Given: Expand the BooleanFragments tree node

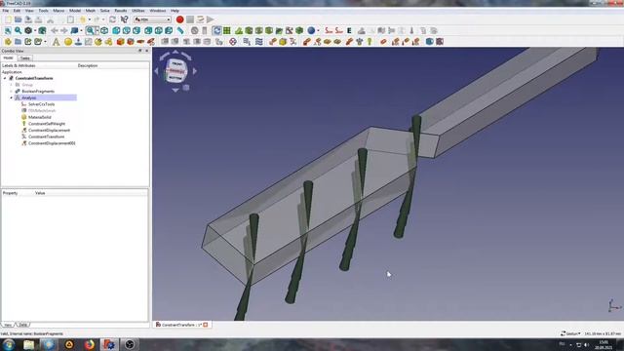Looking at the screenshot, I should (x=11, y=91).
